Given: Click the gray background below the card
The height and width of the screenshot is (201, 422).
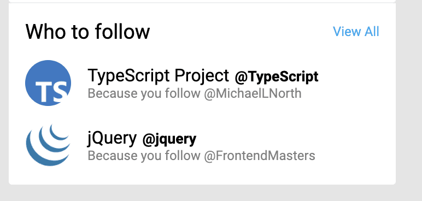Looking at the screenshot, I should tap(202, 193).
